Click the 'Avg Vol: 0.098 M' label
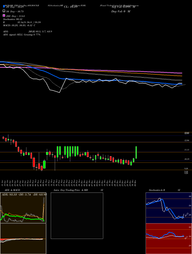Image resolution: width=192 pixels, height=254 pixels. 123,7
